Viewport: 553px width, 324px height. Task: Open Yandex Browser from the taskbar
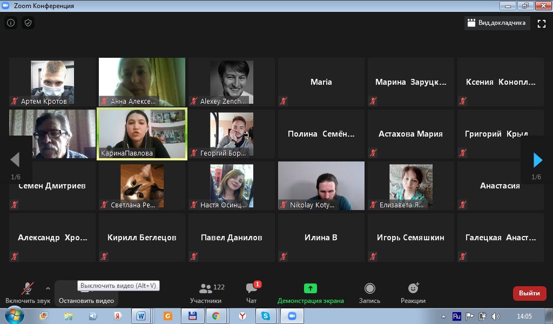pos(242,316)
